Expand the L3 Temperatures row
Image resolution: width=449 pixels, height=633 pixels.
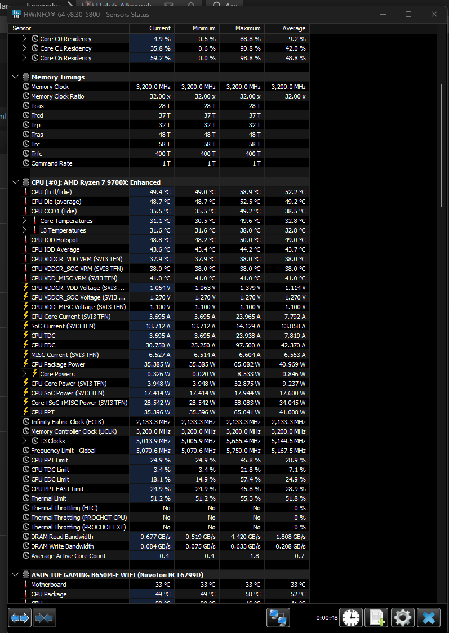pos(24,230)
